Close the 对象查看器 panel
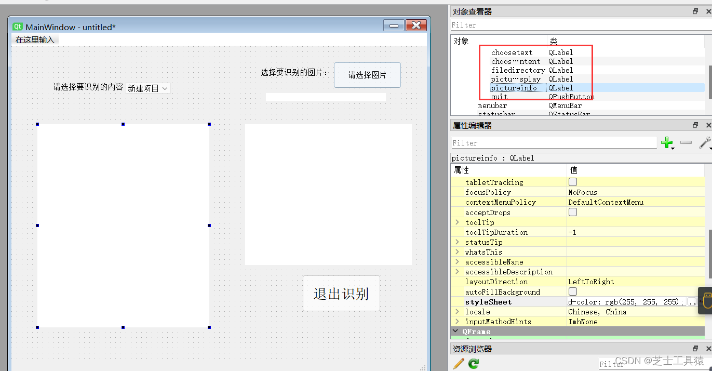The height and width of the screenshot is (371, 712). (x=708, y=11)
